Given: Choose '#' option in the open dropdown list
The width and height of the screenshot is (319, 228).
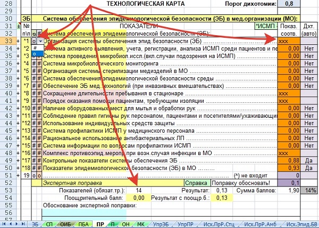Looking at the screenshot, I should pyautogui.click(x=37, y=48).
